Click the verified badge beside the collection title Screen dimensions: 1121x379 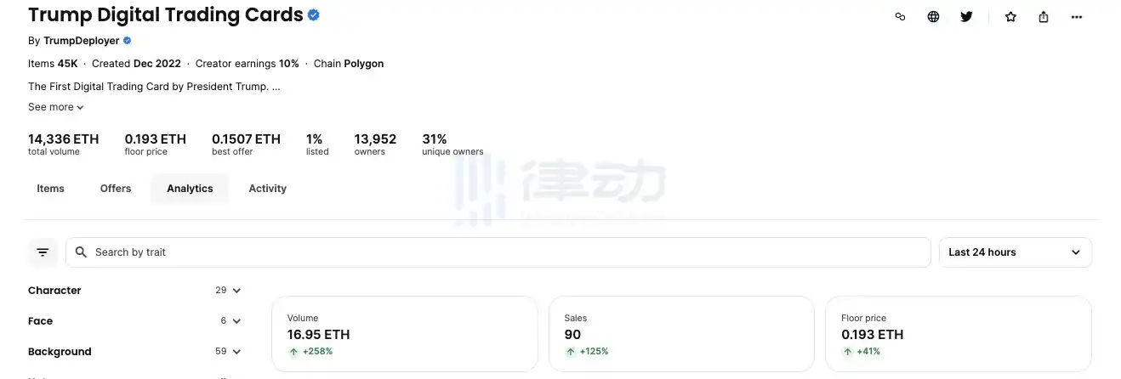[x=314, y=14]
